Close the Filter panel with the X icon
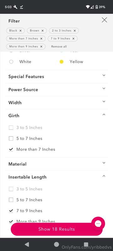113x251 pixels. (104, 20)
